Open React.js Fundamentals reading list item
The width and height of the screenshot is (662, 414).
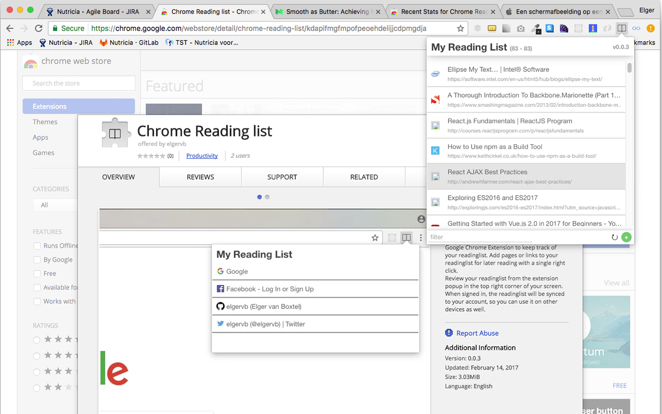click(x=526, y=125)
